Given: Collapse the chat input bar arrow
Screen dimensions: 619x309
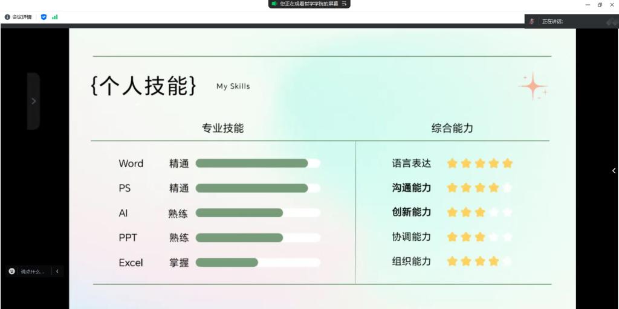Looking at the screenshot, I should pyautogui.click(x=57, y=272).
